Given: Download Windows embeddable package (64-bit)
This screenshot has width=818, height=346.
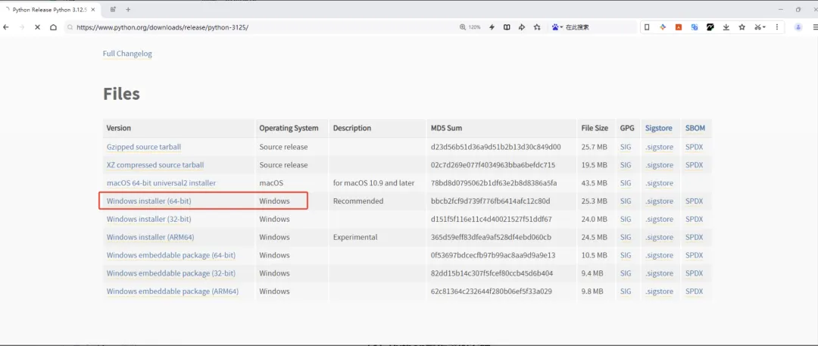Looking at the screenshot, I should pyautogui.click(x=171, y=255).
